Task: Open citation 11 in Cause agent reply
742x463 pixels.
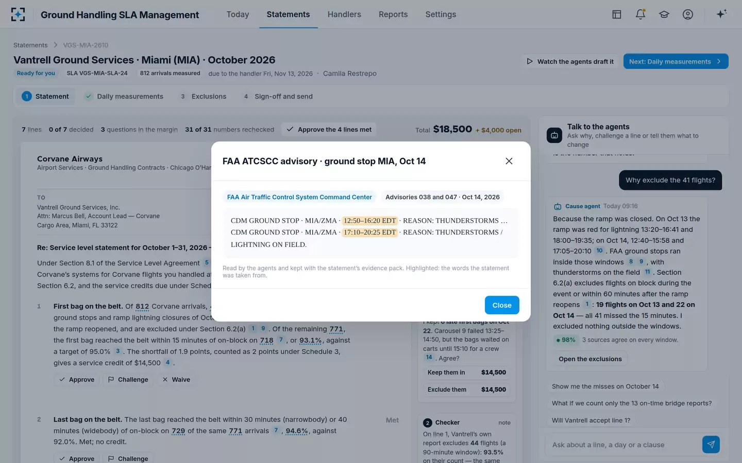Action: [x=648, y=272]
